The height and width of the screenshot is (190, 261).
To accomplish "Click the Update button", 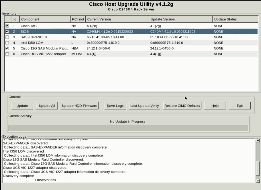I will (22, 106).
